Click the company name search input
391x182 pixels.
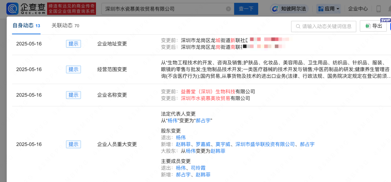[x=163, y=9]
